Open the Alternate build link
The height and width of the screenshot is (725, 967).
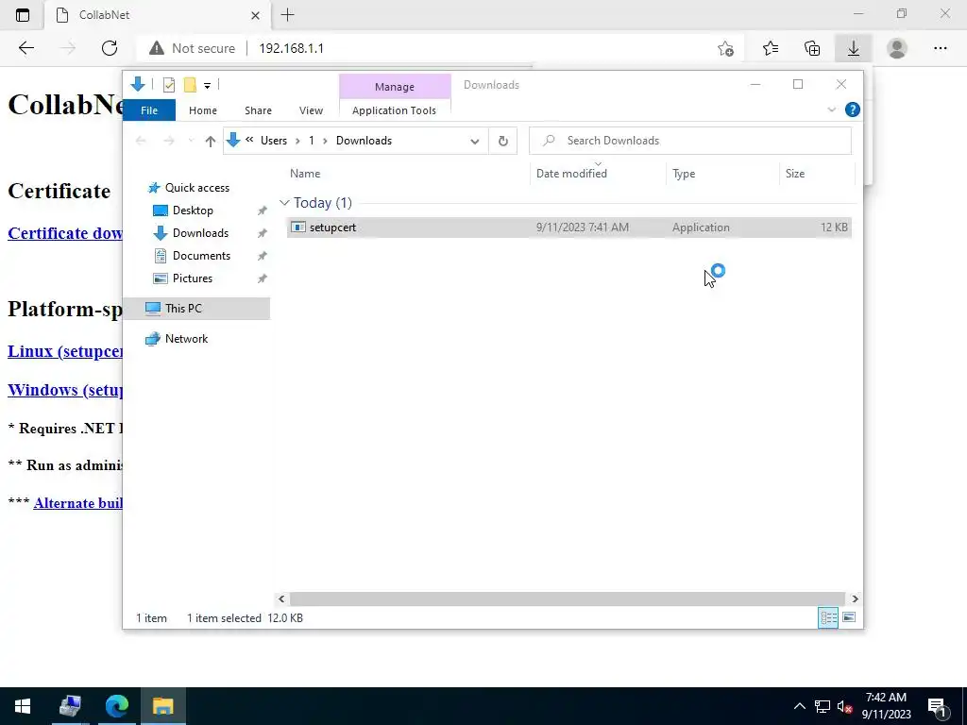pyautogui.click(x=77, y=503)
